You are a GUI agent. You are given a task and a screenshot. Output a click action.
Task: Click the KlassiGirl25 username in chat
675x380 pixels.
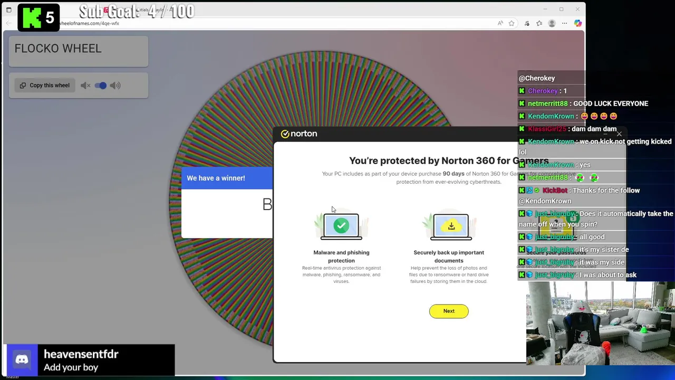(547, 129)
